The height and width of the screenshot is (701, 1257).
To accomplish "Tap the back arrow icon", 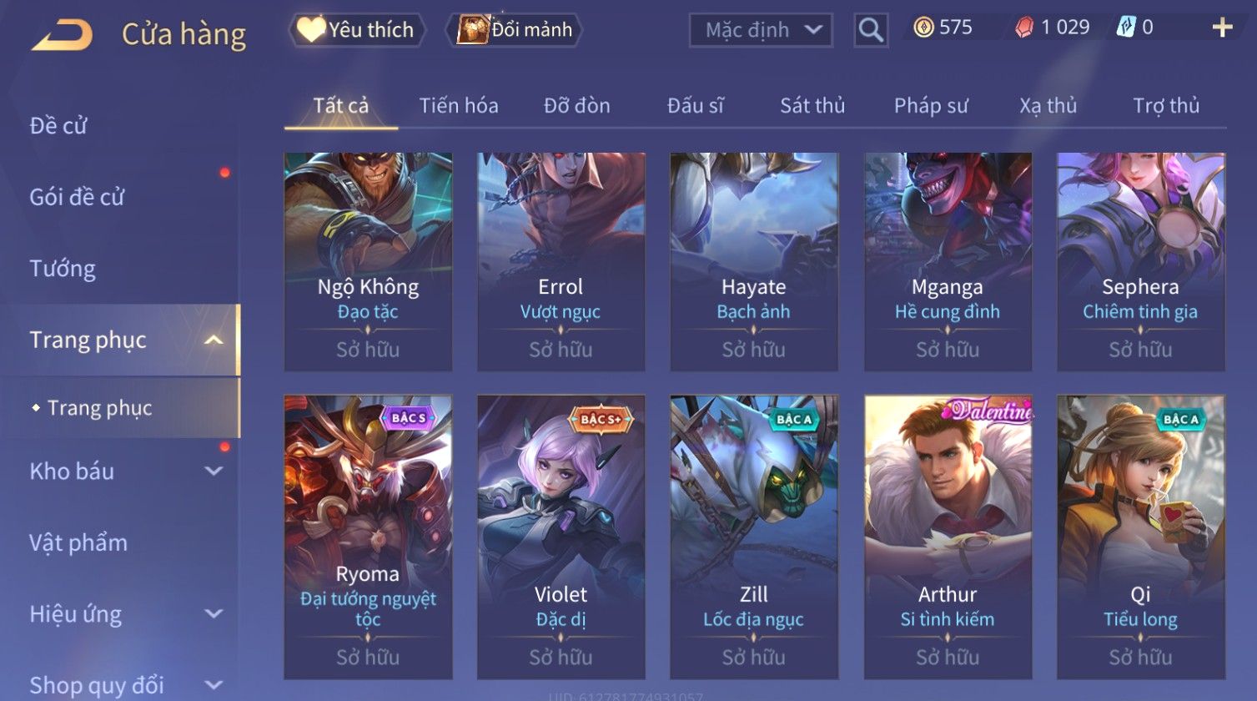I will [62, 34].
